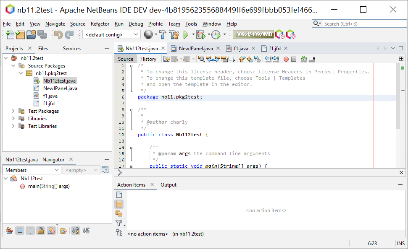Click the New File toolbar icon
This screenshot has height=249, width=408.
click(10, 34)
